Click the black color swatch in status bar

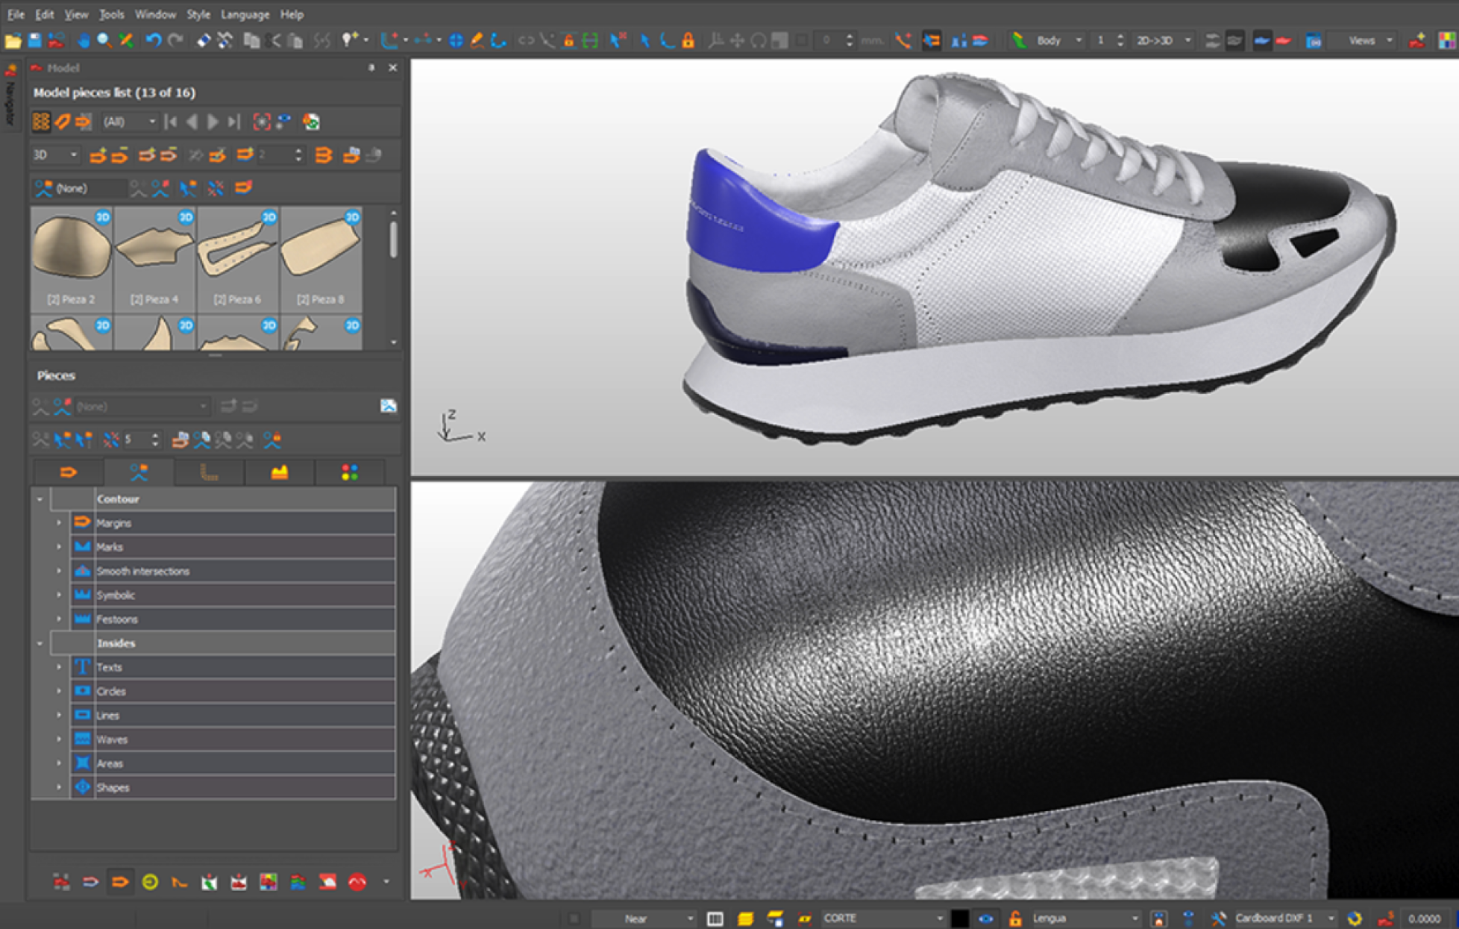click(960, 919)
